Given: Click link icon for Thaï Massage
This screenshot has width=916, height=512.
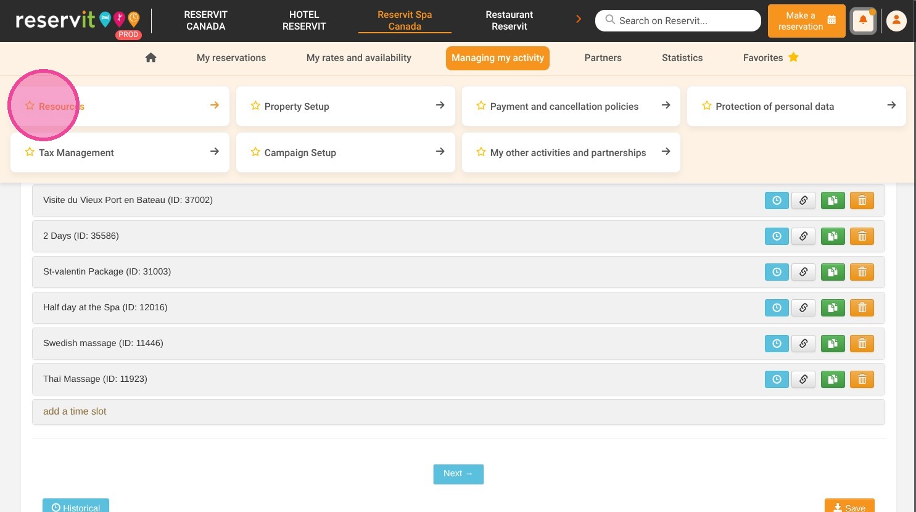Looking at the screenshot, I should 803,379.
